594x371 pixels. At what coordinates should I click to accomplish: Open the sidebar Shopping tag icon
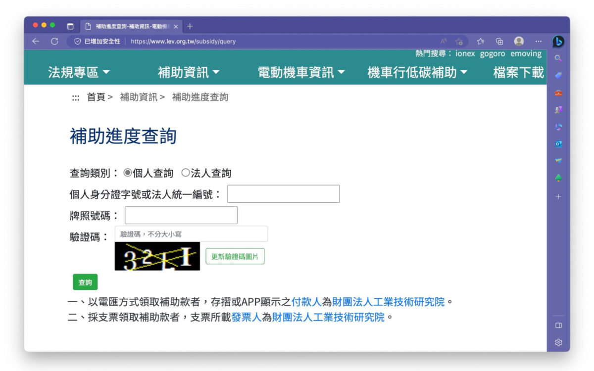pos(558,75)
